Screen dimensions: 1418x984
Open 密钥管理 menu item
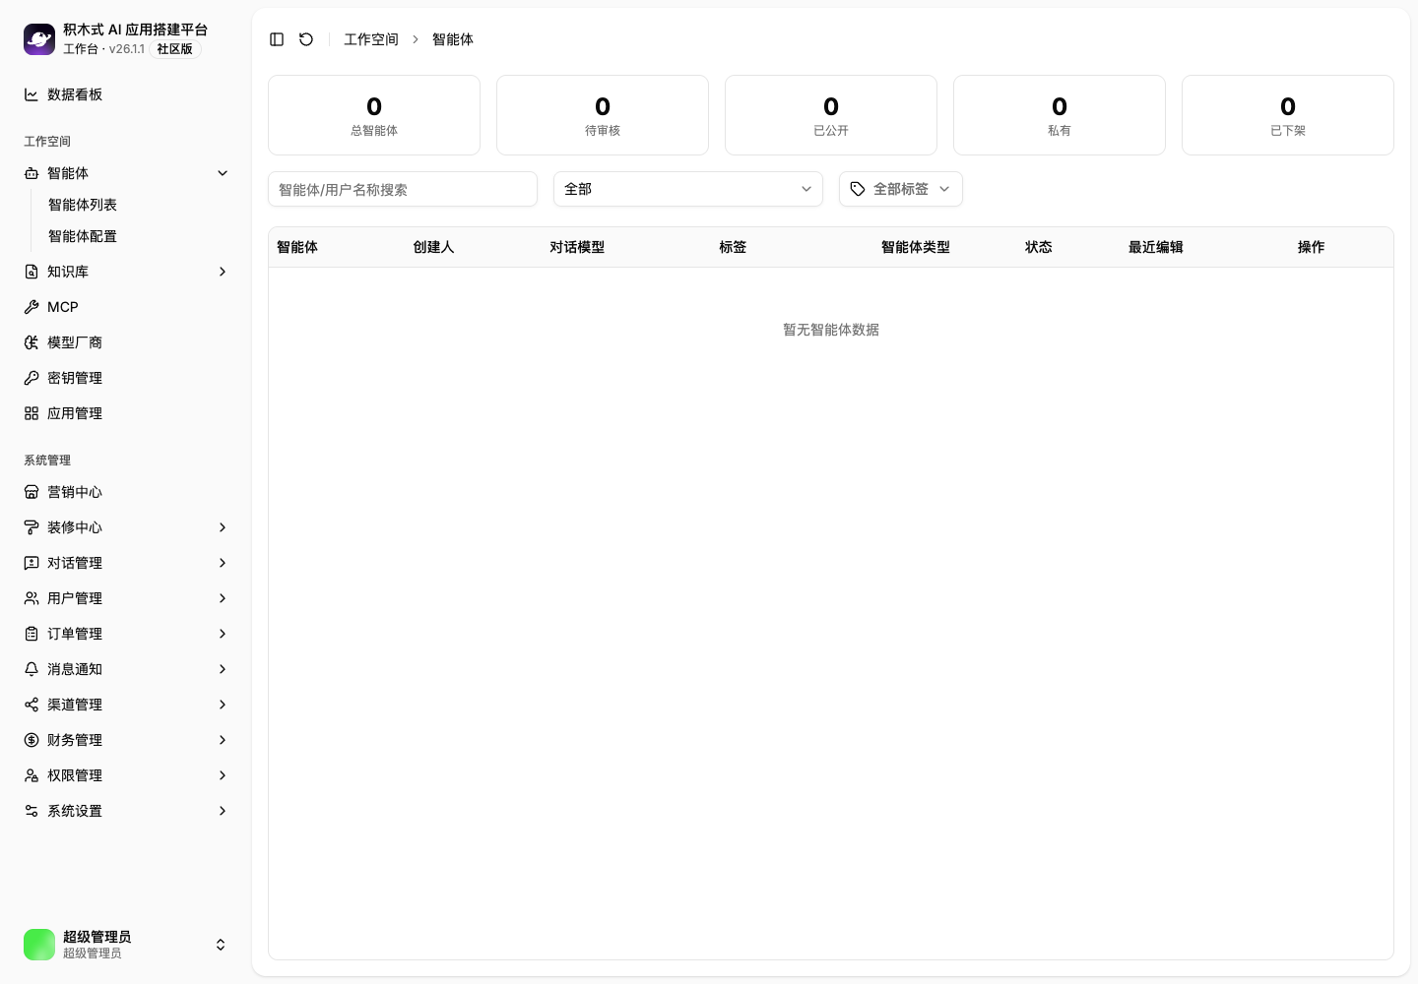click(x=126, y=378)
